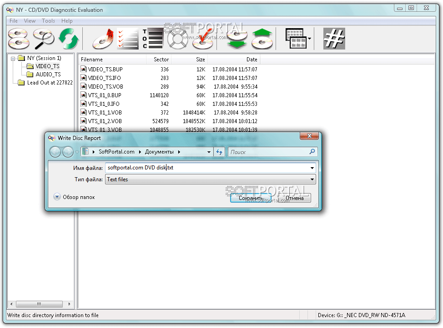Select the VIDEO_TS.IFO file row
The width and height of the screenshot is (443, 328).
pos(169,78)
